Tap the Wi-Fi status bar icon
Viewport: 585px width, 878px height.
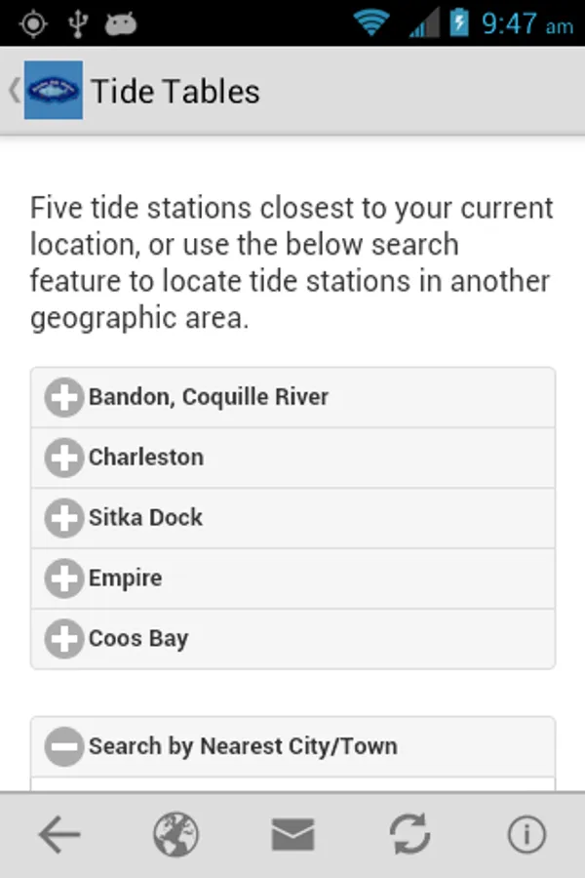[x=371, y=23]
